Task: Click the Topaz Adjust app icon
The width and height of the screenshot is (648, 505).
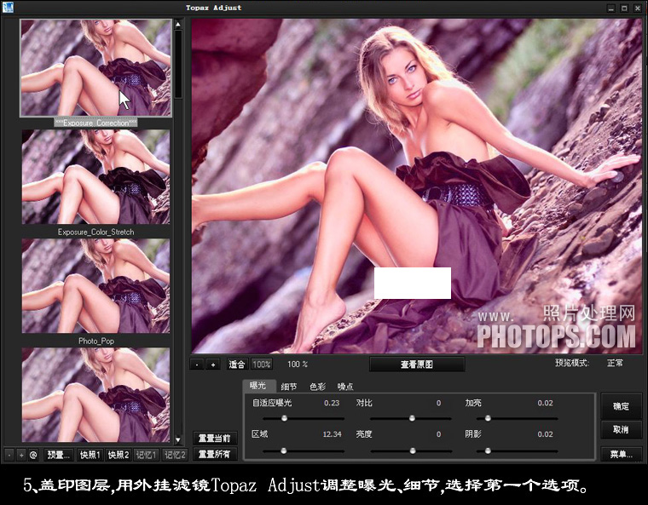Action: coord(8,7)
